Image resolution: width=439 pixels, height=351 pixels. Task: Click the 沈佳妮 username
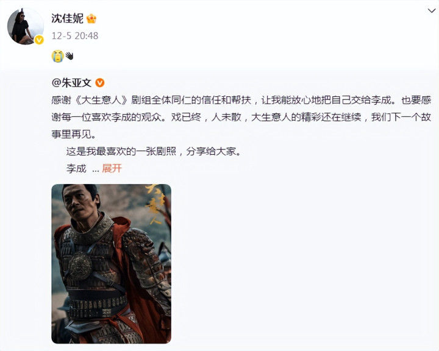click(68, 18)
